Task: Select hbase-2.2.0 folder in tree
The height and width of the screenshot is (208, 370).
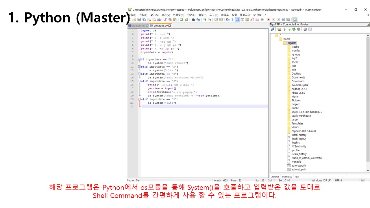Action: click(298, 93)
